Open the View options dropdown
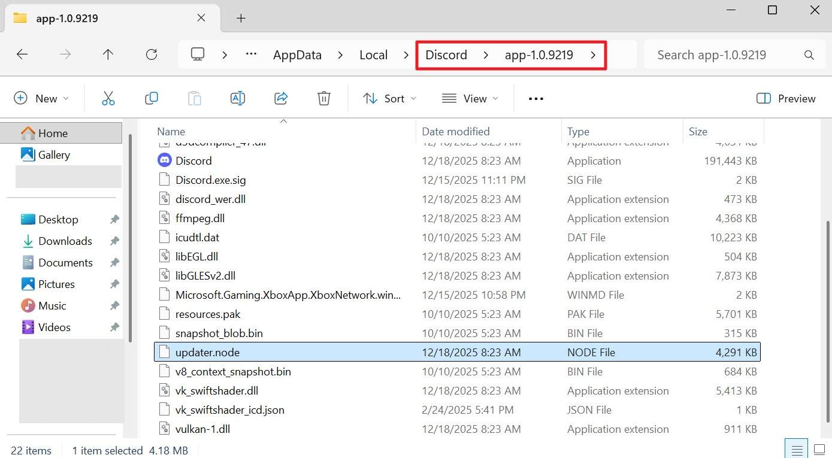The image size is (832, 458). pos(470,98)
